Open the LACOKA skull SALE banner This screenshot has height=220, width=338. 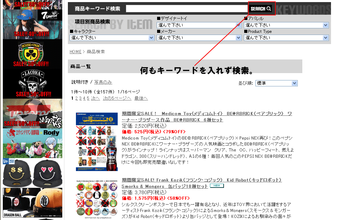(x=33, y=84)
